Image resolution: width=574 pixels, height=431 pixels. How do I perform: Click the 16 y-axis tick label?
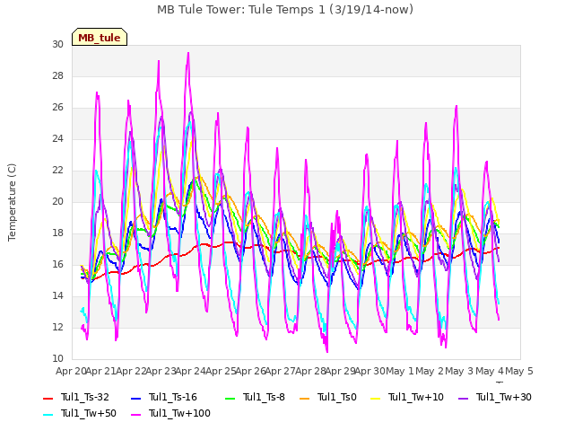(57, 264)
